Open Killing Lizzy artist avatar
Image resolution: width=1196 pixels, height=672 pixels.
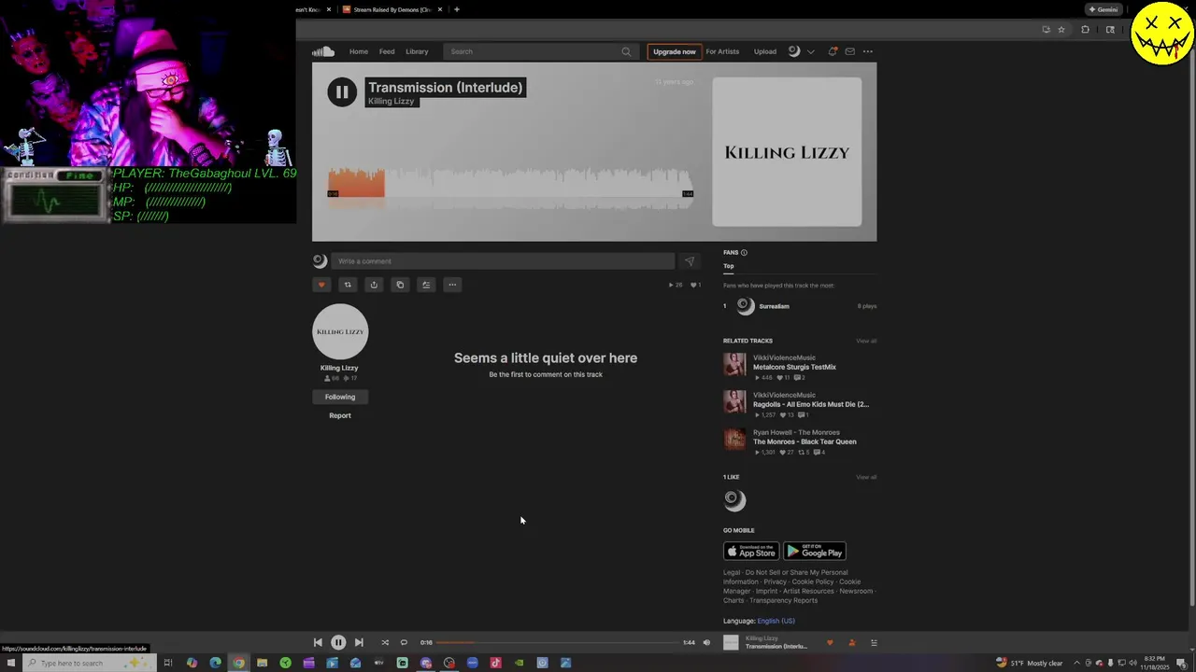[340, 331]
